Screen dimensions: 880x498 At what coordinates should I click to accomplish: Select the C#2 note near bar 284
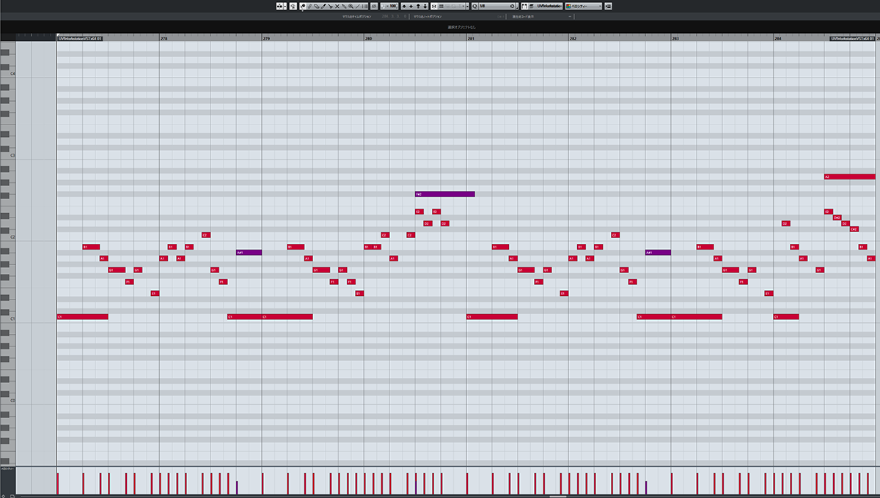click(854, 229)
